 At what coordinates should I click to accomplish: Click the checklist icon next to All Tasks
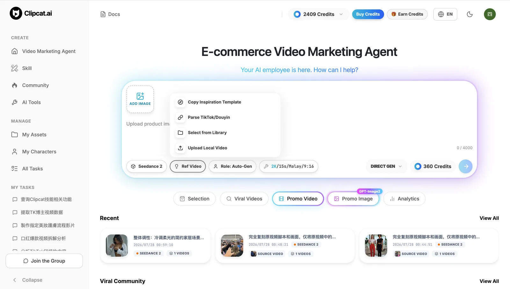pyautogui.click(x=15, y=169)
